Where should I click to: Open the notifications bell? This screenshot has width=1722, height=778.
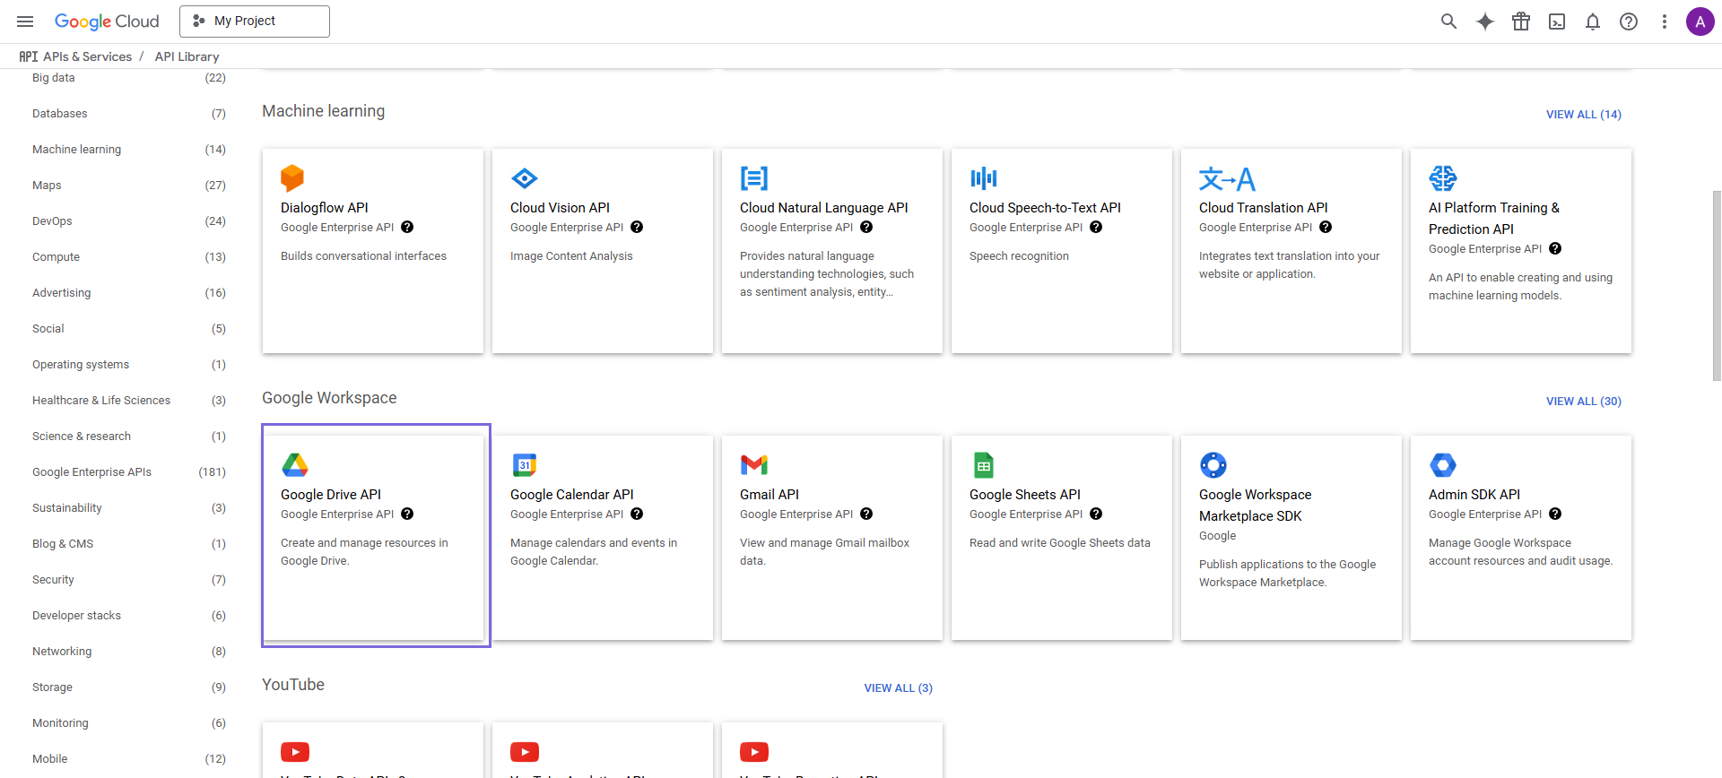[1593, 22]
